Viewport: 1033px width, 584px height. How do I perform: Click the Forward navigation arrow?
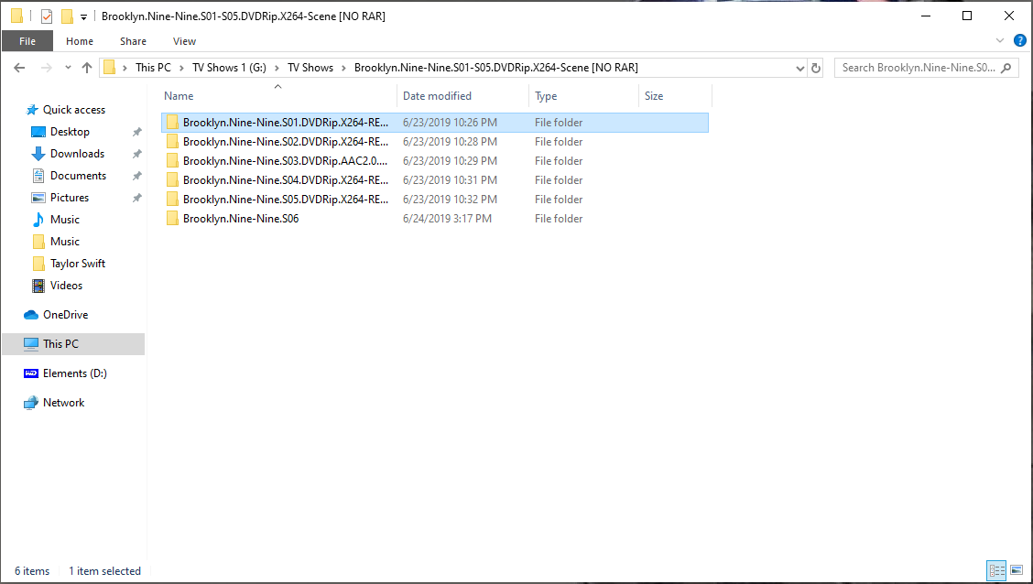pyautogui.click(x=46, y=67)
